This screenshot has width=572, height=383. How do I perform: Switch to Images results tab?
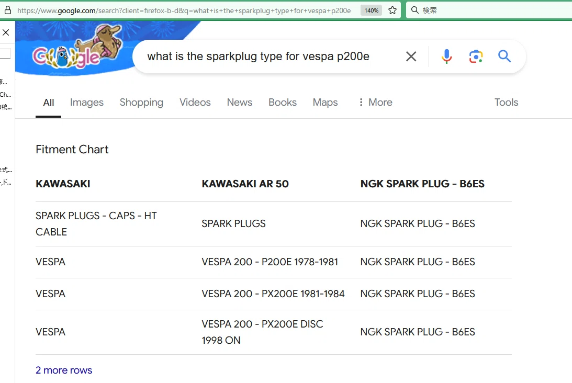point(87,103)
